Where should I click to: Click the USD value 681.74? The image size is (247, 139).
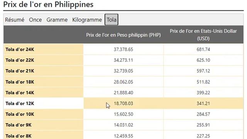(x=203, y=49)
